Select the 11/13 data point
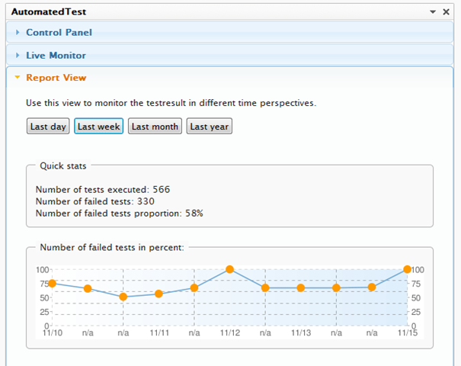This screenshot has height=366, width=461. tap(301, 288)
